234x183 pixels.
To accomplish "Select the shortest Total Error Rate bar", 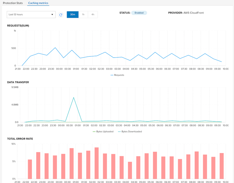I will point(130,170).
